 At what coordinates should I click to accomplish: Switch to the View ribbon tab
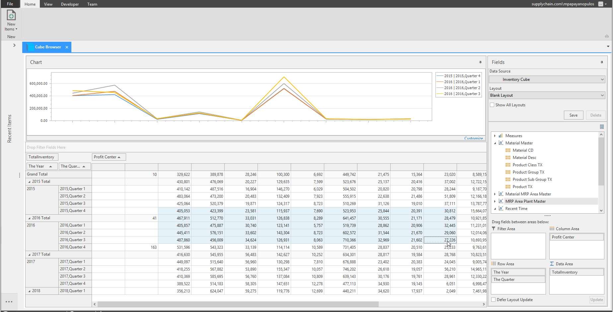tap(48, 4)
